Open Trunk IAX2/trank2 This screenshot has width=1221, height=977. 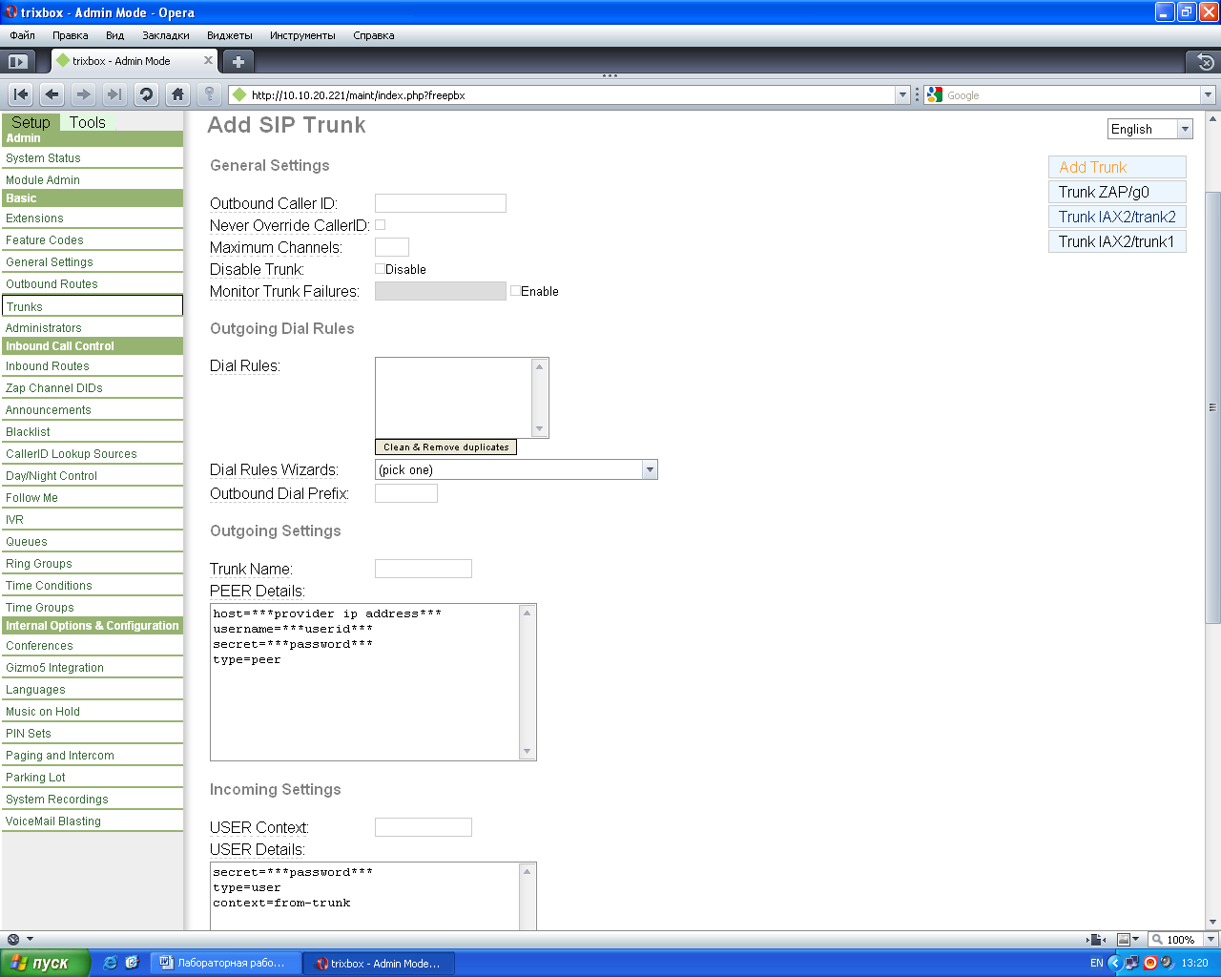pyautogui.click(x=1117, y=217)
